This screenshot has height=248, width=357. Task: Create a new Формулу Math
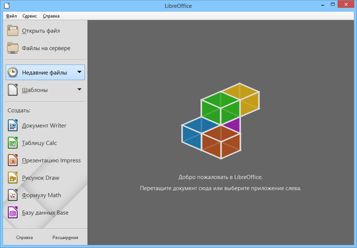pos(40,195)
